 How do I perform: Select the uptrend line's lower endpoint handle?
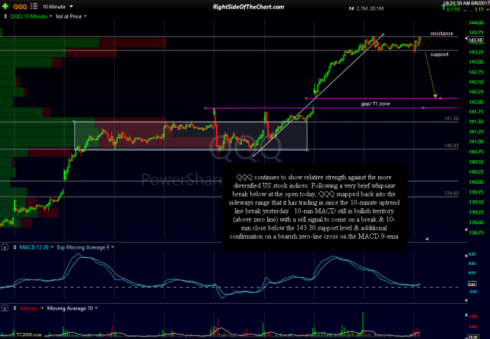tap(253, 155)
